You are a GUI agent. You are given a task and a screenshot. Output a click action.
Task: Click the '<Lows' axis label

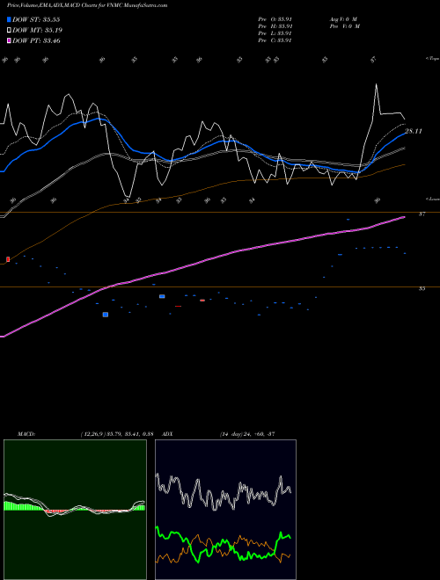pos(432,199)
